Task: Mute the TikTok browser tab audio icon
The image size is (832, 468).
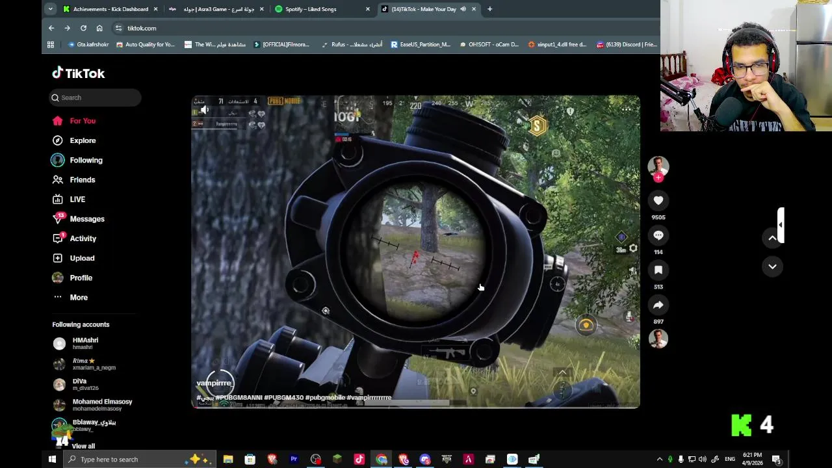Action: (463, 9)
